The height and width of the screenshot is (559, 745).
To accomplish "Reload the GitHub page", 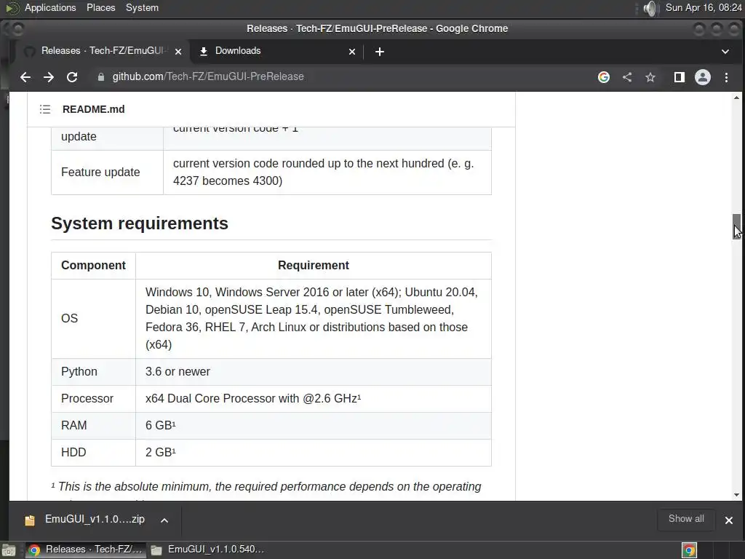I will [72, 77].
